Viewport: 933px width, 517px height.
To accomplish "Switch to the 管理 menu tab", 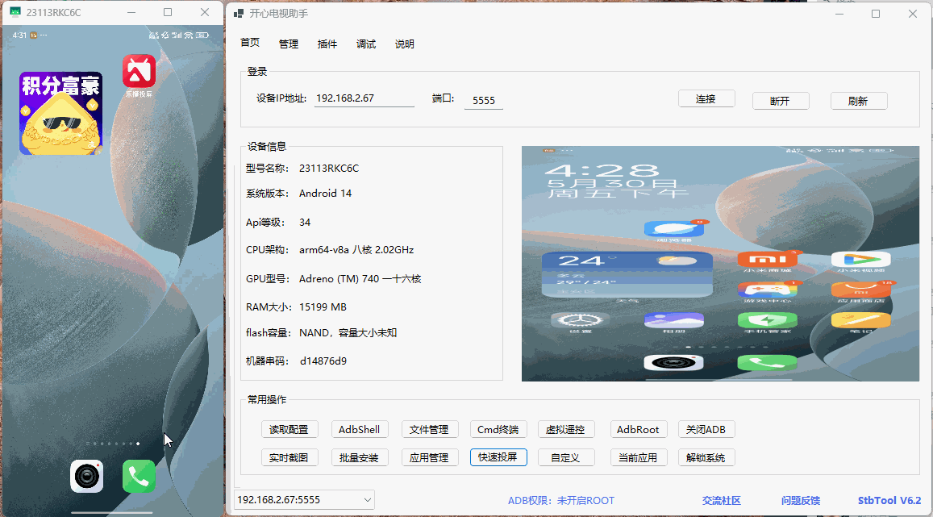I will (289, 44).
